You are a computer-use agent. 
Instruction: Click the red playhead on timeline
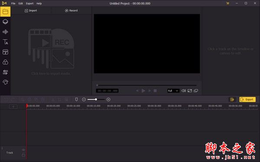point(26,106)
